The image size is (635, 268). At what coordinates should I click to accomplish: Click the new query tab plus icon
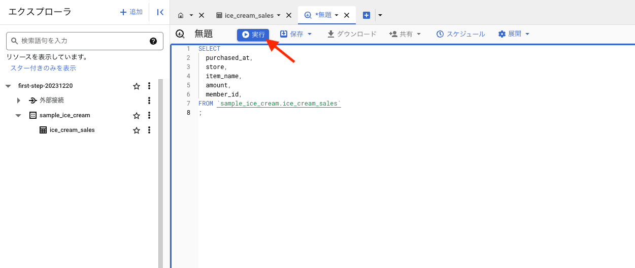366,15
